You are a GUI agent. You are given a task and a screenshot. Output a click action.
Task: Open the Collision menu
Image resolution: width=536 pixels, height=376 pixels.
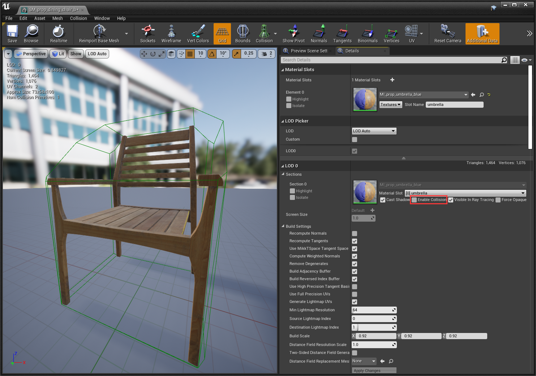(78, 18)
